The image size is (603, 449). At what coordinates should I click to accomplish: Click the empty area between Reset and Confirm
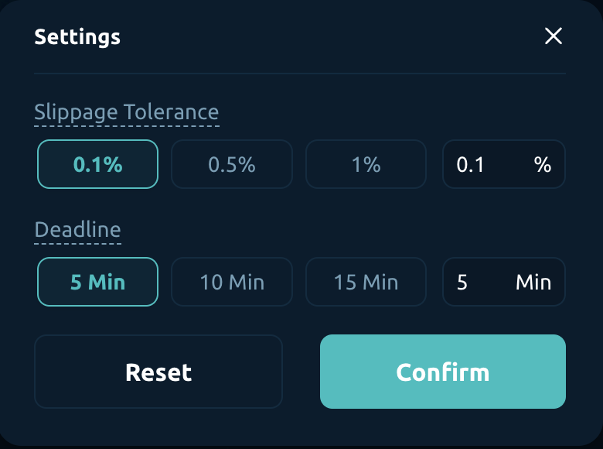(x=301, y=372)
